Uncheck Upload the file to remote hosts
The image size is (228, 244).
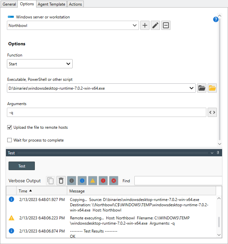pos(10,127)
